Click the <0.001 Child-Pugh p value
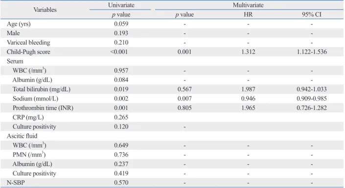Viewport: 345px width, 188px height. coord(119,52)
